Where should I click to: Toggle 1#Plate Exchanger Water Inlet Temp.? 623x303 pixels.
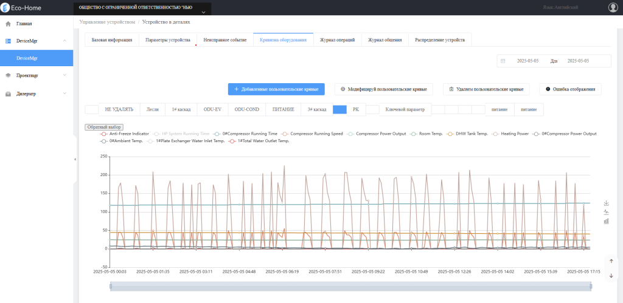pos(186,141)
